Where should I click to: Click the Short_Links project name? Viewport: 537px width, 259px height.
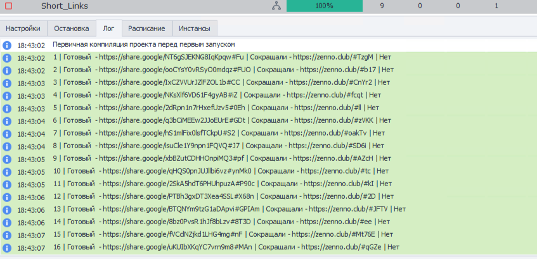tap(65, 6)
